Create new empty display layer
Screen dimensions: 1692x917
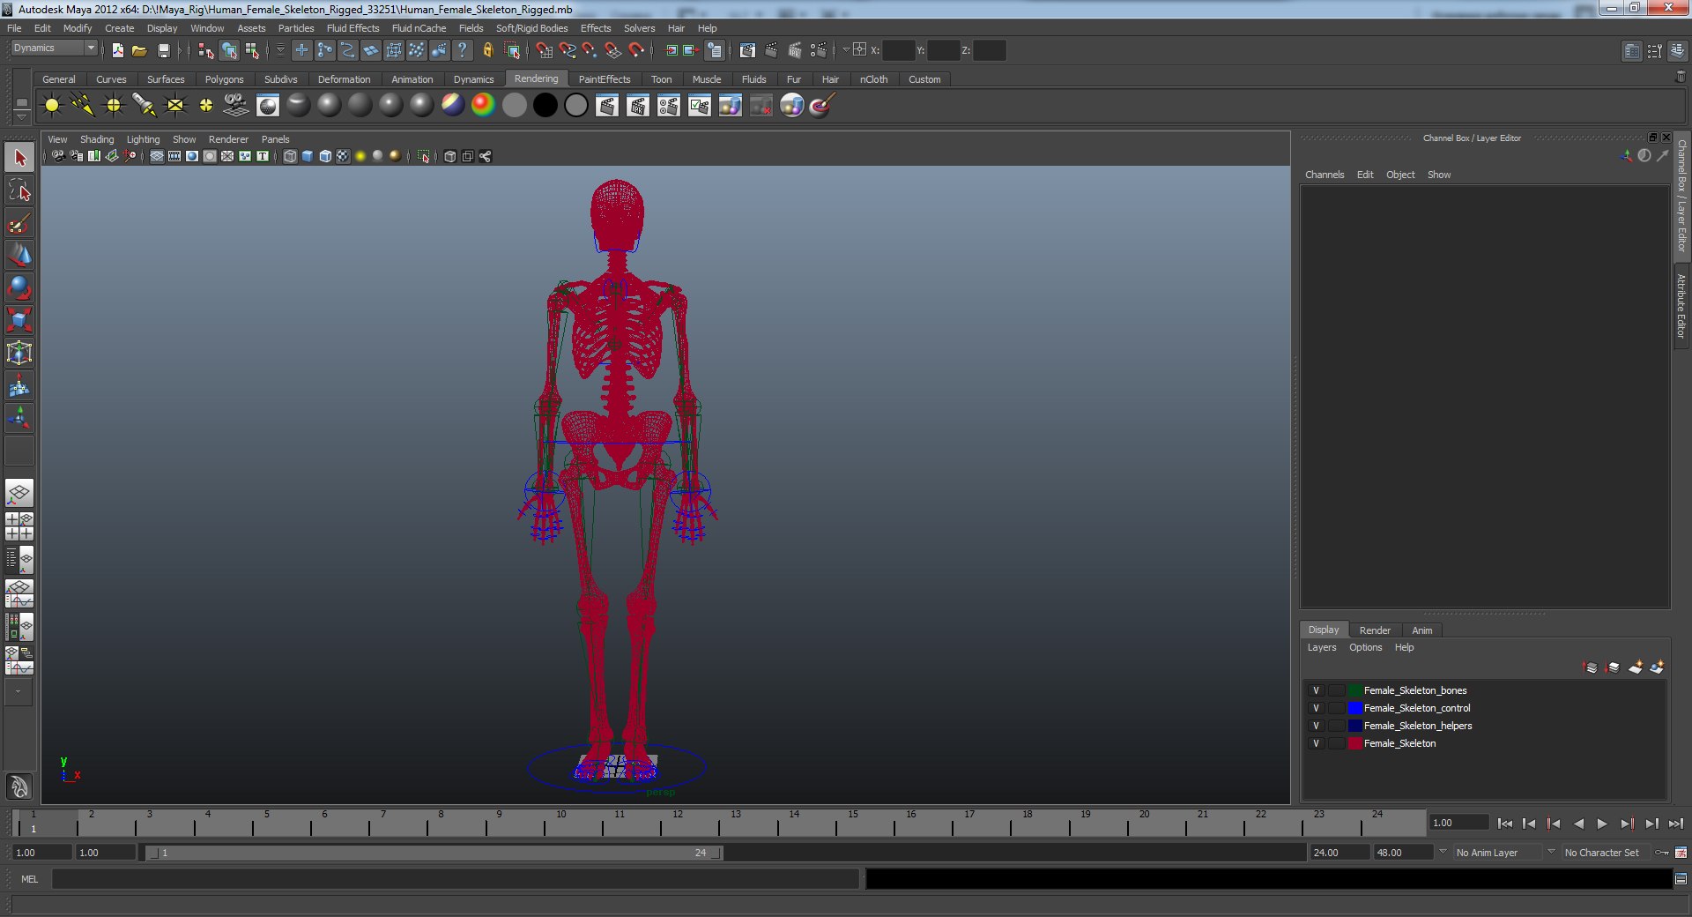(1636, 667)
